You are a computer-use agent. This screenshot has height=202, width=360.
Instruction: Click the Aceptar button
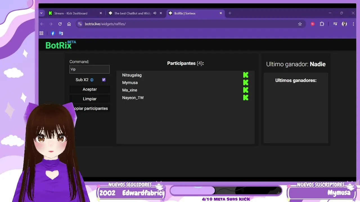[89, 89]
